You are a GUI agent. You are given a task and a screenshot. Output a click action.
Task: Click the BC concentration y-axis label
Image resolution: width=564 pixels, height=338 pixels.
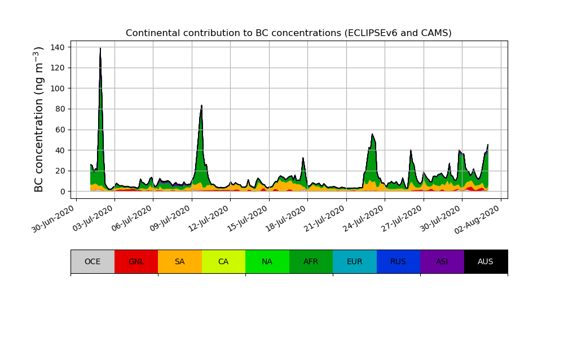(x=39, y=119)
